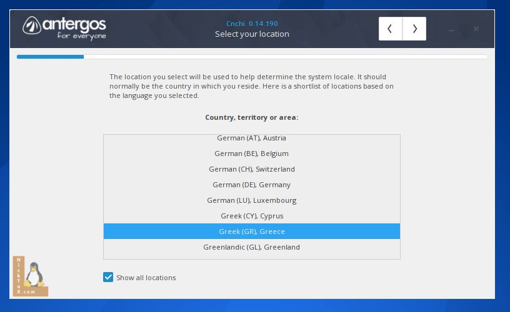Viewport: 510px width, 312px height.
Task: Click the Antergos logo in header
Action: click(x=65, y=27)
